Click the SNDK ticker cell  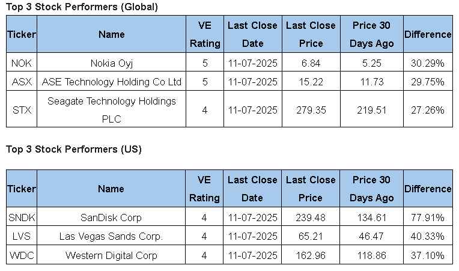coord(22,218)
